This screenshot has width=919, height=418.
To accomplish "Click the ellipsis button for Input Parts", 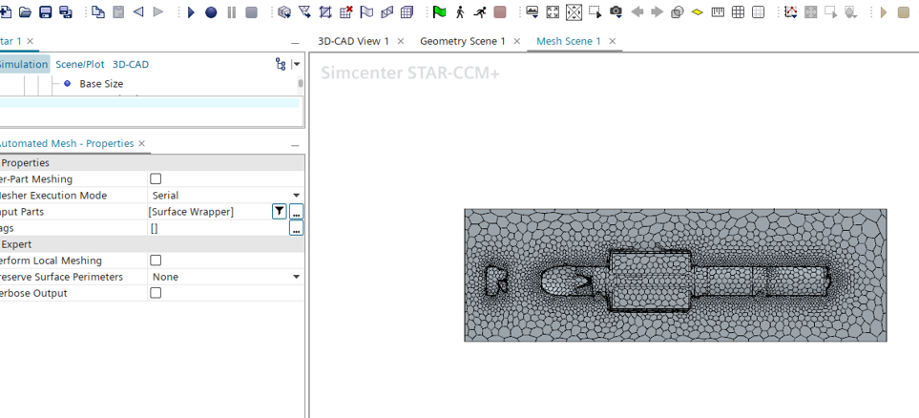I will (296, 212).
